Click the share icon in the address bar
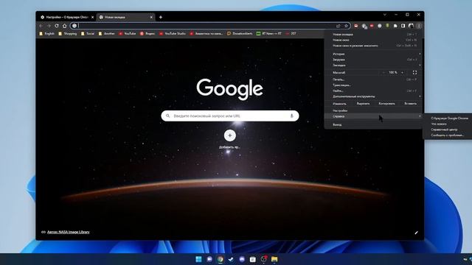The image size is (472, 265). point(338,26)
